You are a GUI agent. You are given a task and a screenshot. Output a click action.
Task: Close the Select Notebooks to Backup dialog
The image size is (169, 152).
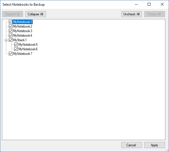click(162, 5)
